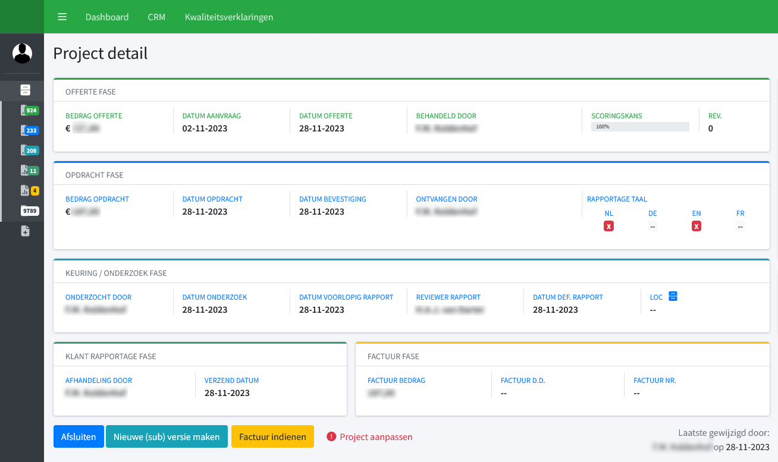Toggle the NL rapportage taal marker
Viewport: 778px width, 462px height.
click(x=608, y=226)
